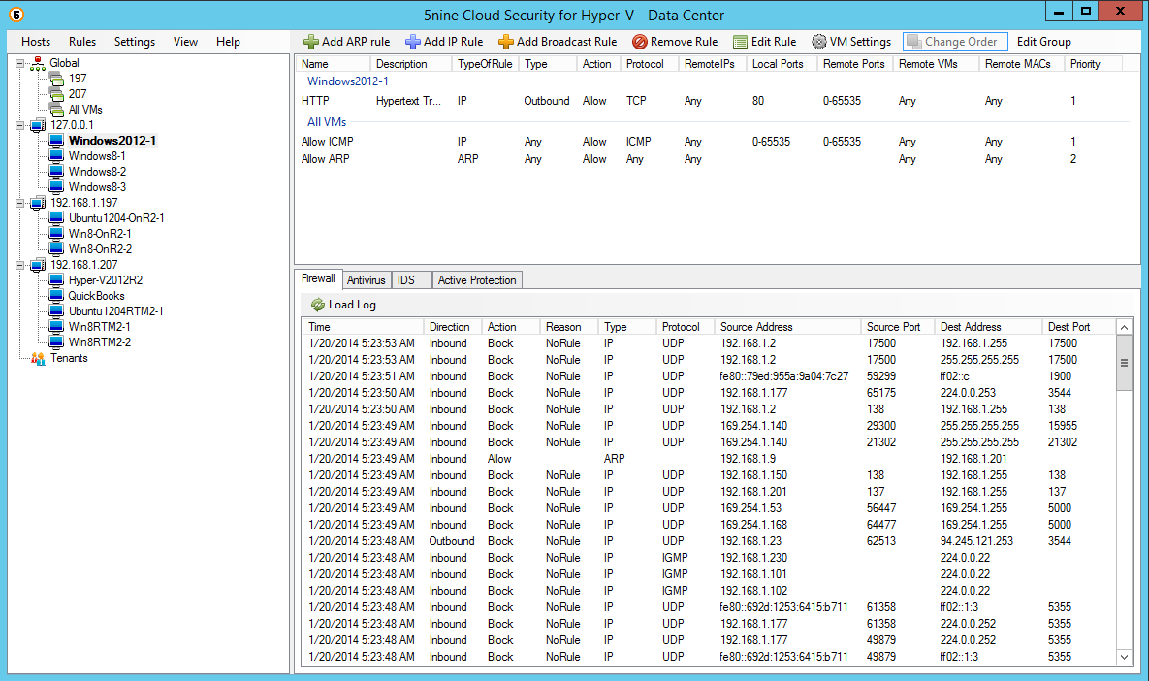This screenshot has width=1149, height=681.
Task: Select the QuickBooks virtual machine
Action: 96,296
